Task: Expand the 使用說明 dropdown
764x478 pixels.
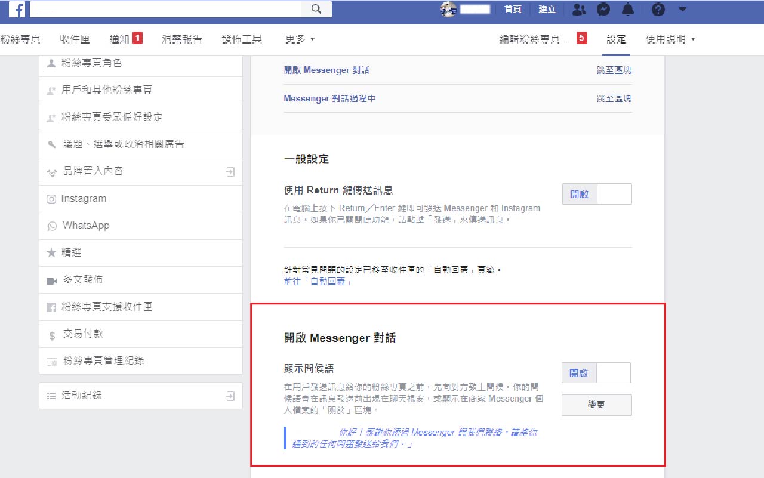Action: (671, 39)
